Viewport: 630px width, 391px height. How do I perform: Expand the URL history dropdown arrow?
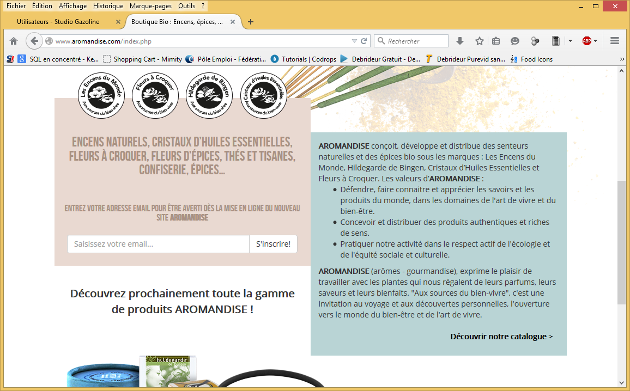click(x=354, y=41)
